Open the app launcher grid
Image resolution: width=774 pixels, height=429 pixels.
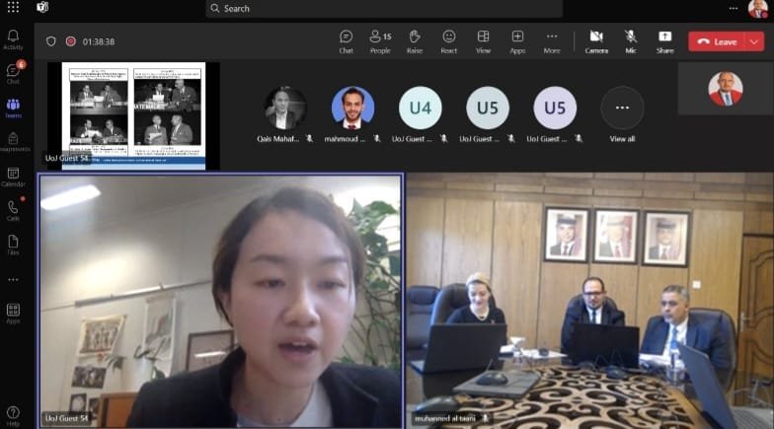click(x=14, y=7)
